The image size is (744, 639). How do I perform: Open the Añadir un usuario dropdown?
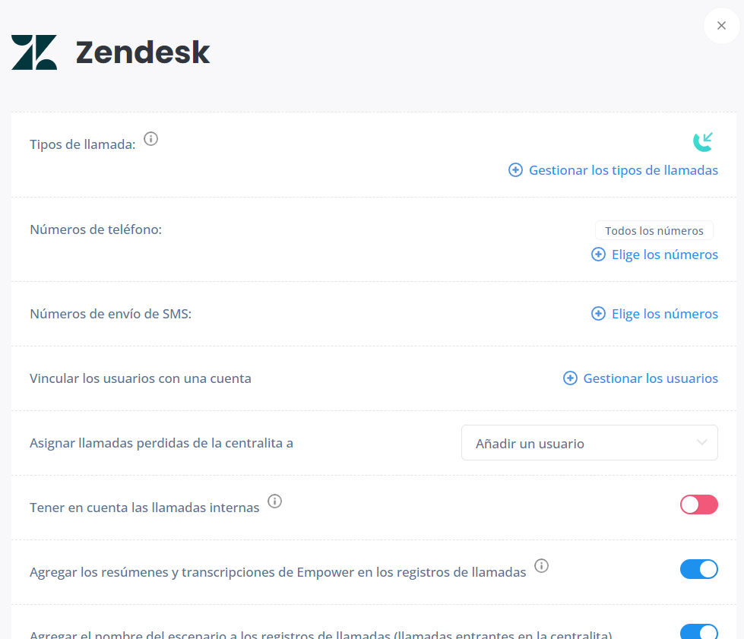pyautogui.click(x=589, y=443)
